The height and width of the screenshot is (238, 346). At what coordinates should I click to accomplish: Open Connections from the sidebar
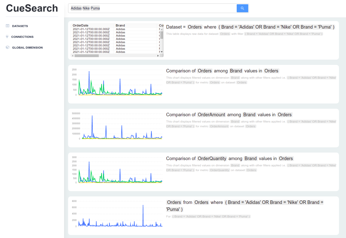(22, 37)
